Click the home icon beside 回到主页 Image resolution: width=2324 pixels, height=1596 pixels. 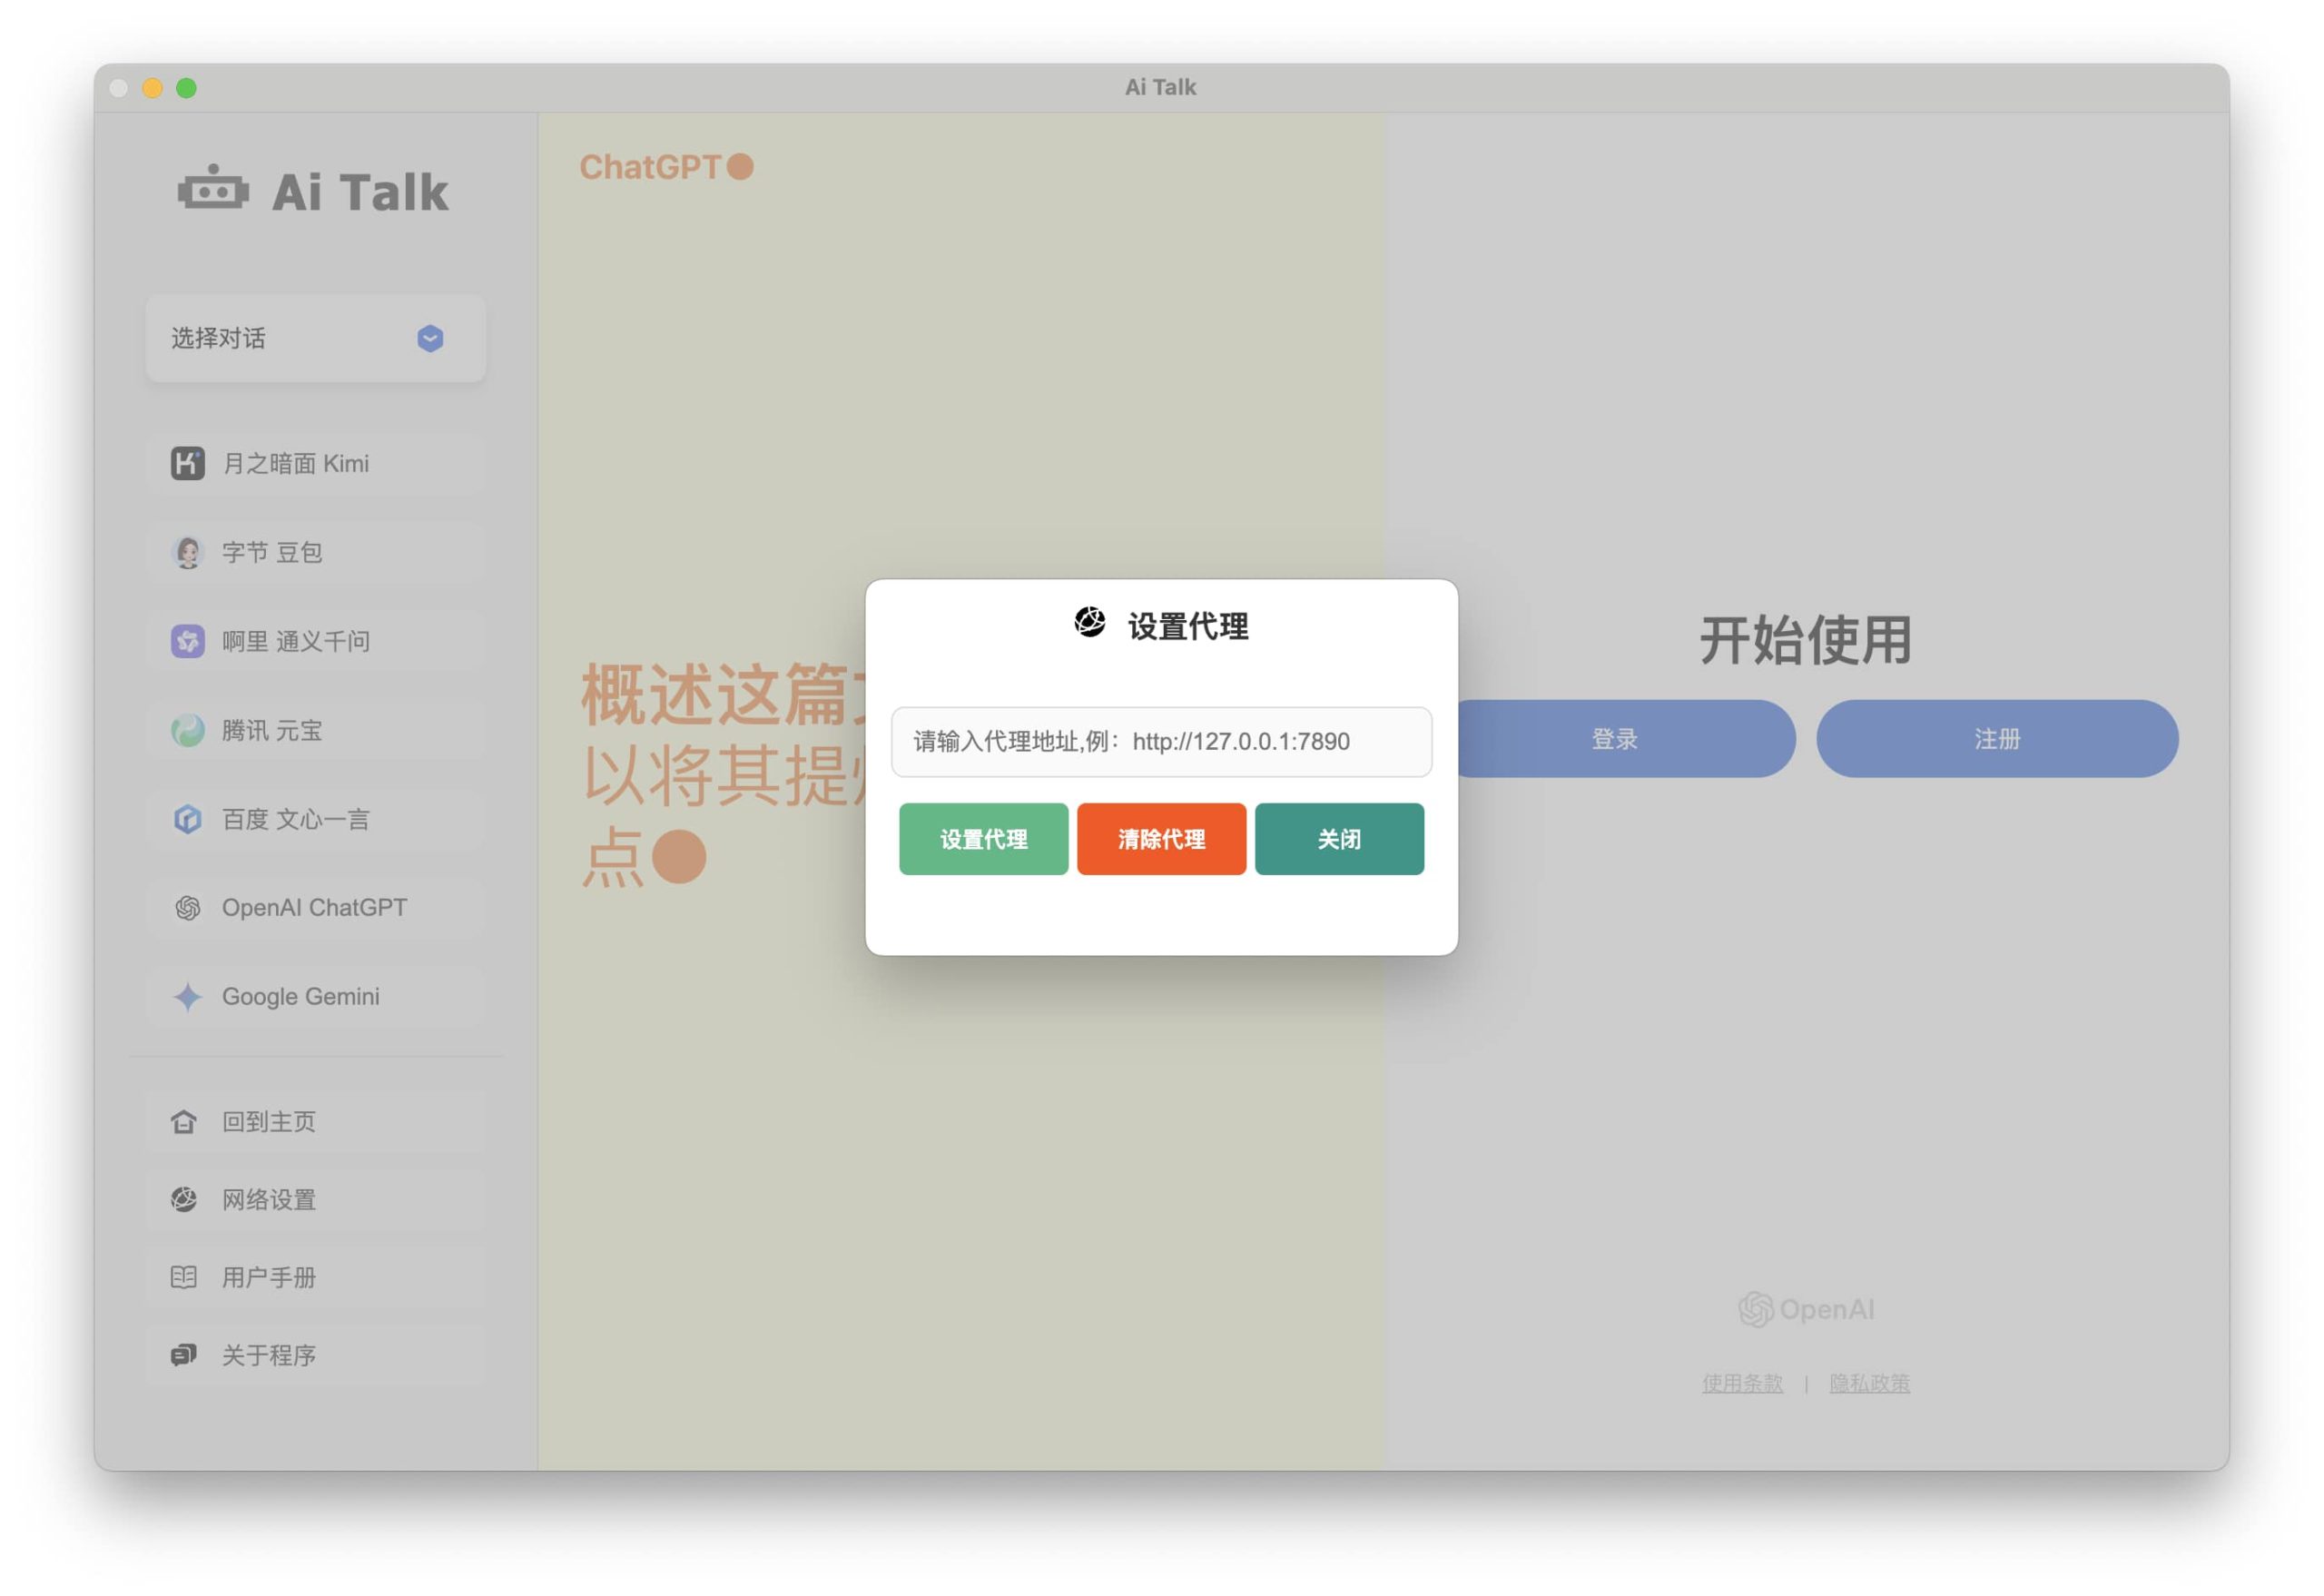coord(184,1122)
